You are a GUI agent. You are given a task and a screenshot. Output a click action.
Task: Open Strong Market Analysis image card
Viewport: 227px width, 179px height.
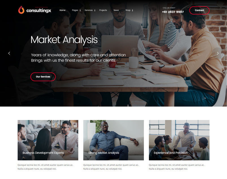pyautogui.click(x=114, y=140)
